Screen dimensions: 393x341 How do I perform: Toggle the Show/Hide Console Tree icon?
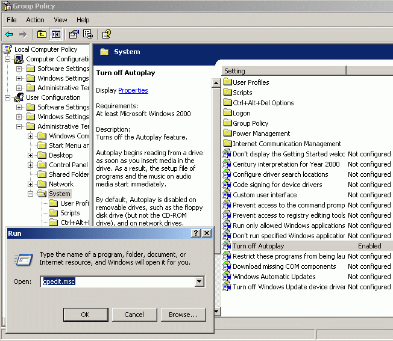click(55, 34)
